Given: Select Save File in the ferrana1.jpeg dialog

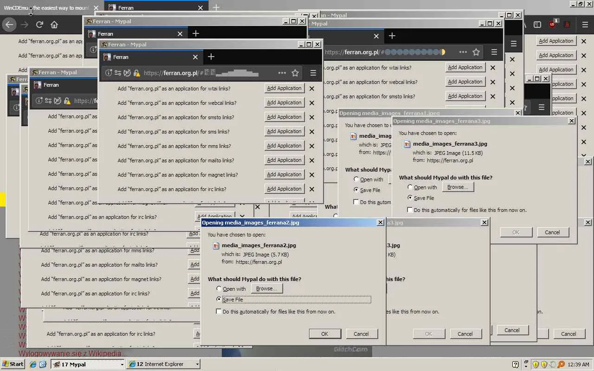Looking at the screenshot, I should pos(356,190).
